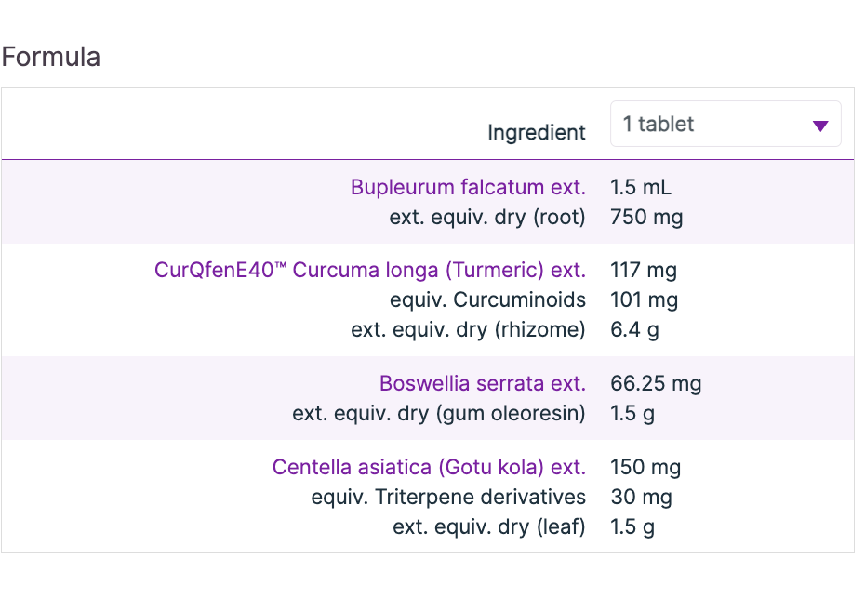Open the Bupleurum falcatum ext. link
Viewport: 865px width, 612px height.
point(468,187)
